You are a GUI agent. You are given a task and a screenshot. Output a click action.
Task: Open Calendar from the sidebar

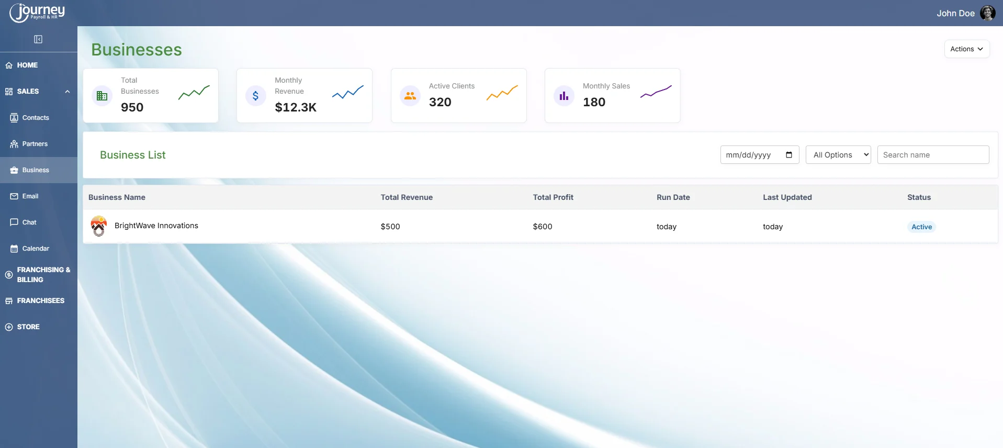36,249
